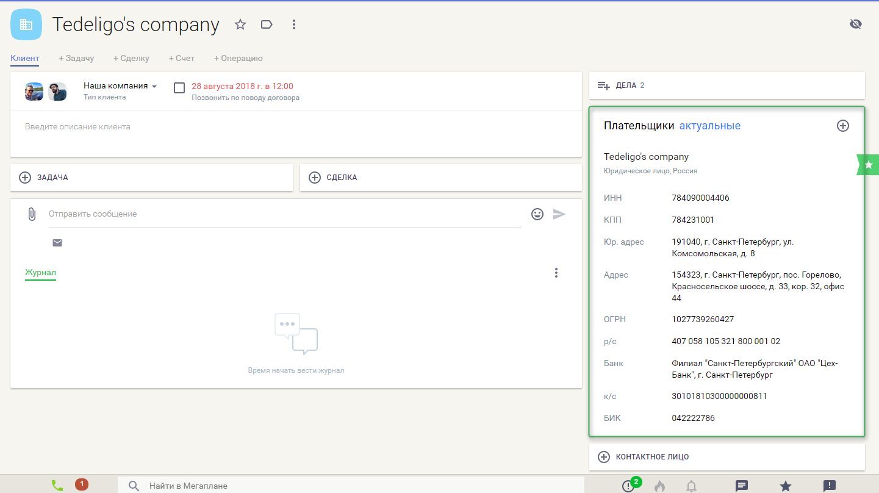Click the red missed calls badge 1

[x=82, y=484]
